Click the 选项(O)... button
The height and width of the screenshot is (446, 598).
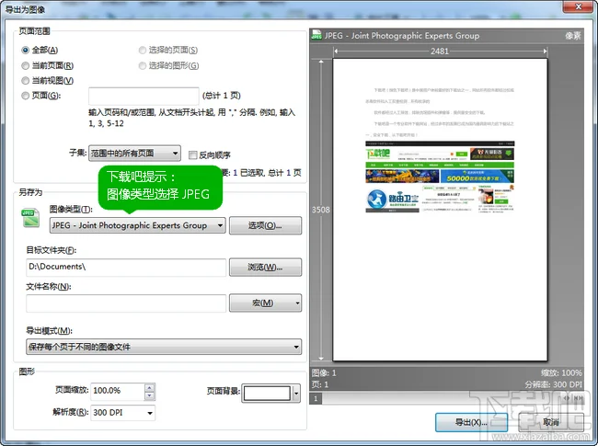(266, 225)
